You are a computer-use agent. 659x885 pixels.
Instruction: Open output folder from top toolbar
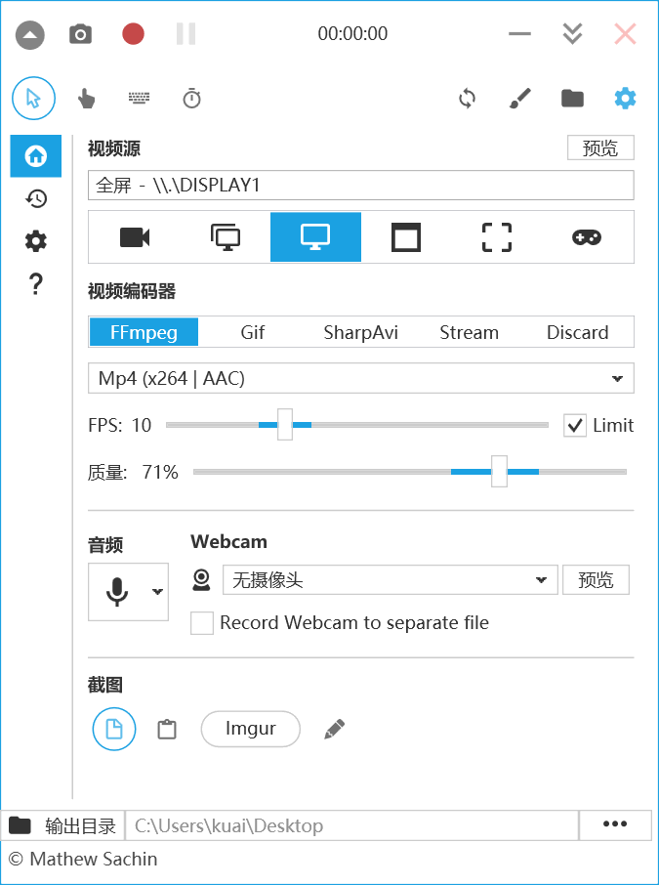tap(572, 99)
